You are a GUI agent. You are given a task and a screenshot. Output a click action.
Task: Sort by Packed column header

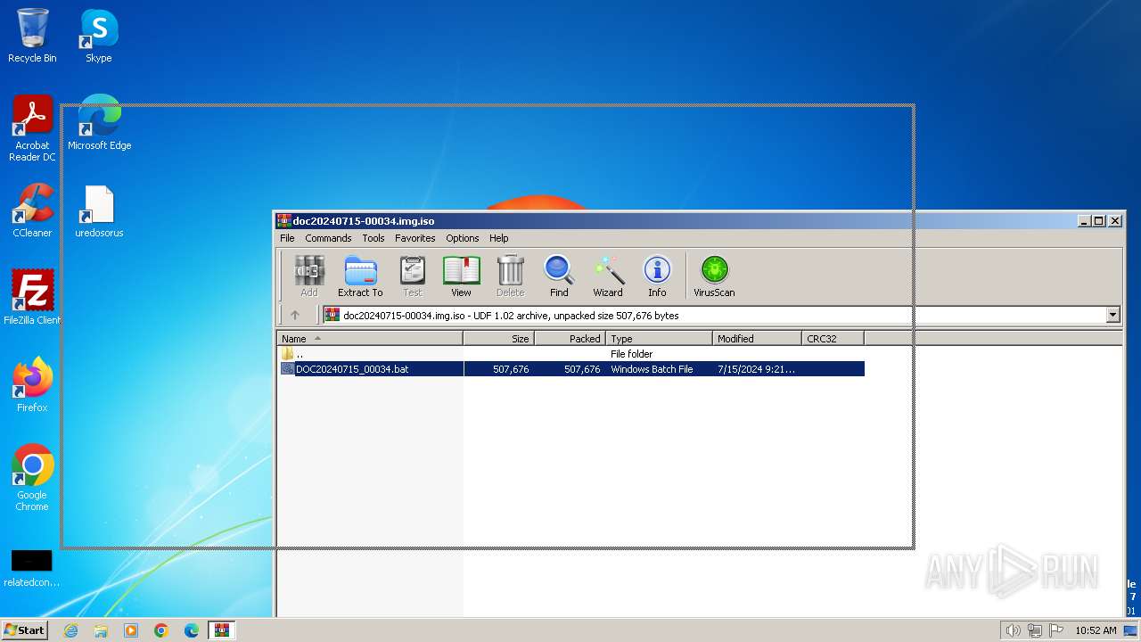pyautogui.click(x=570, y=339)
